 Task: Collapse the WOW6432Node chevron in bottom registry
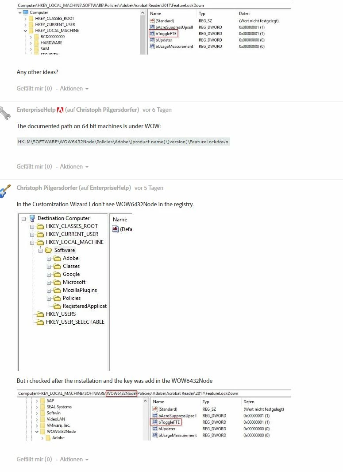37,431
